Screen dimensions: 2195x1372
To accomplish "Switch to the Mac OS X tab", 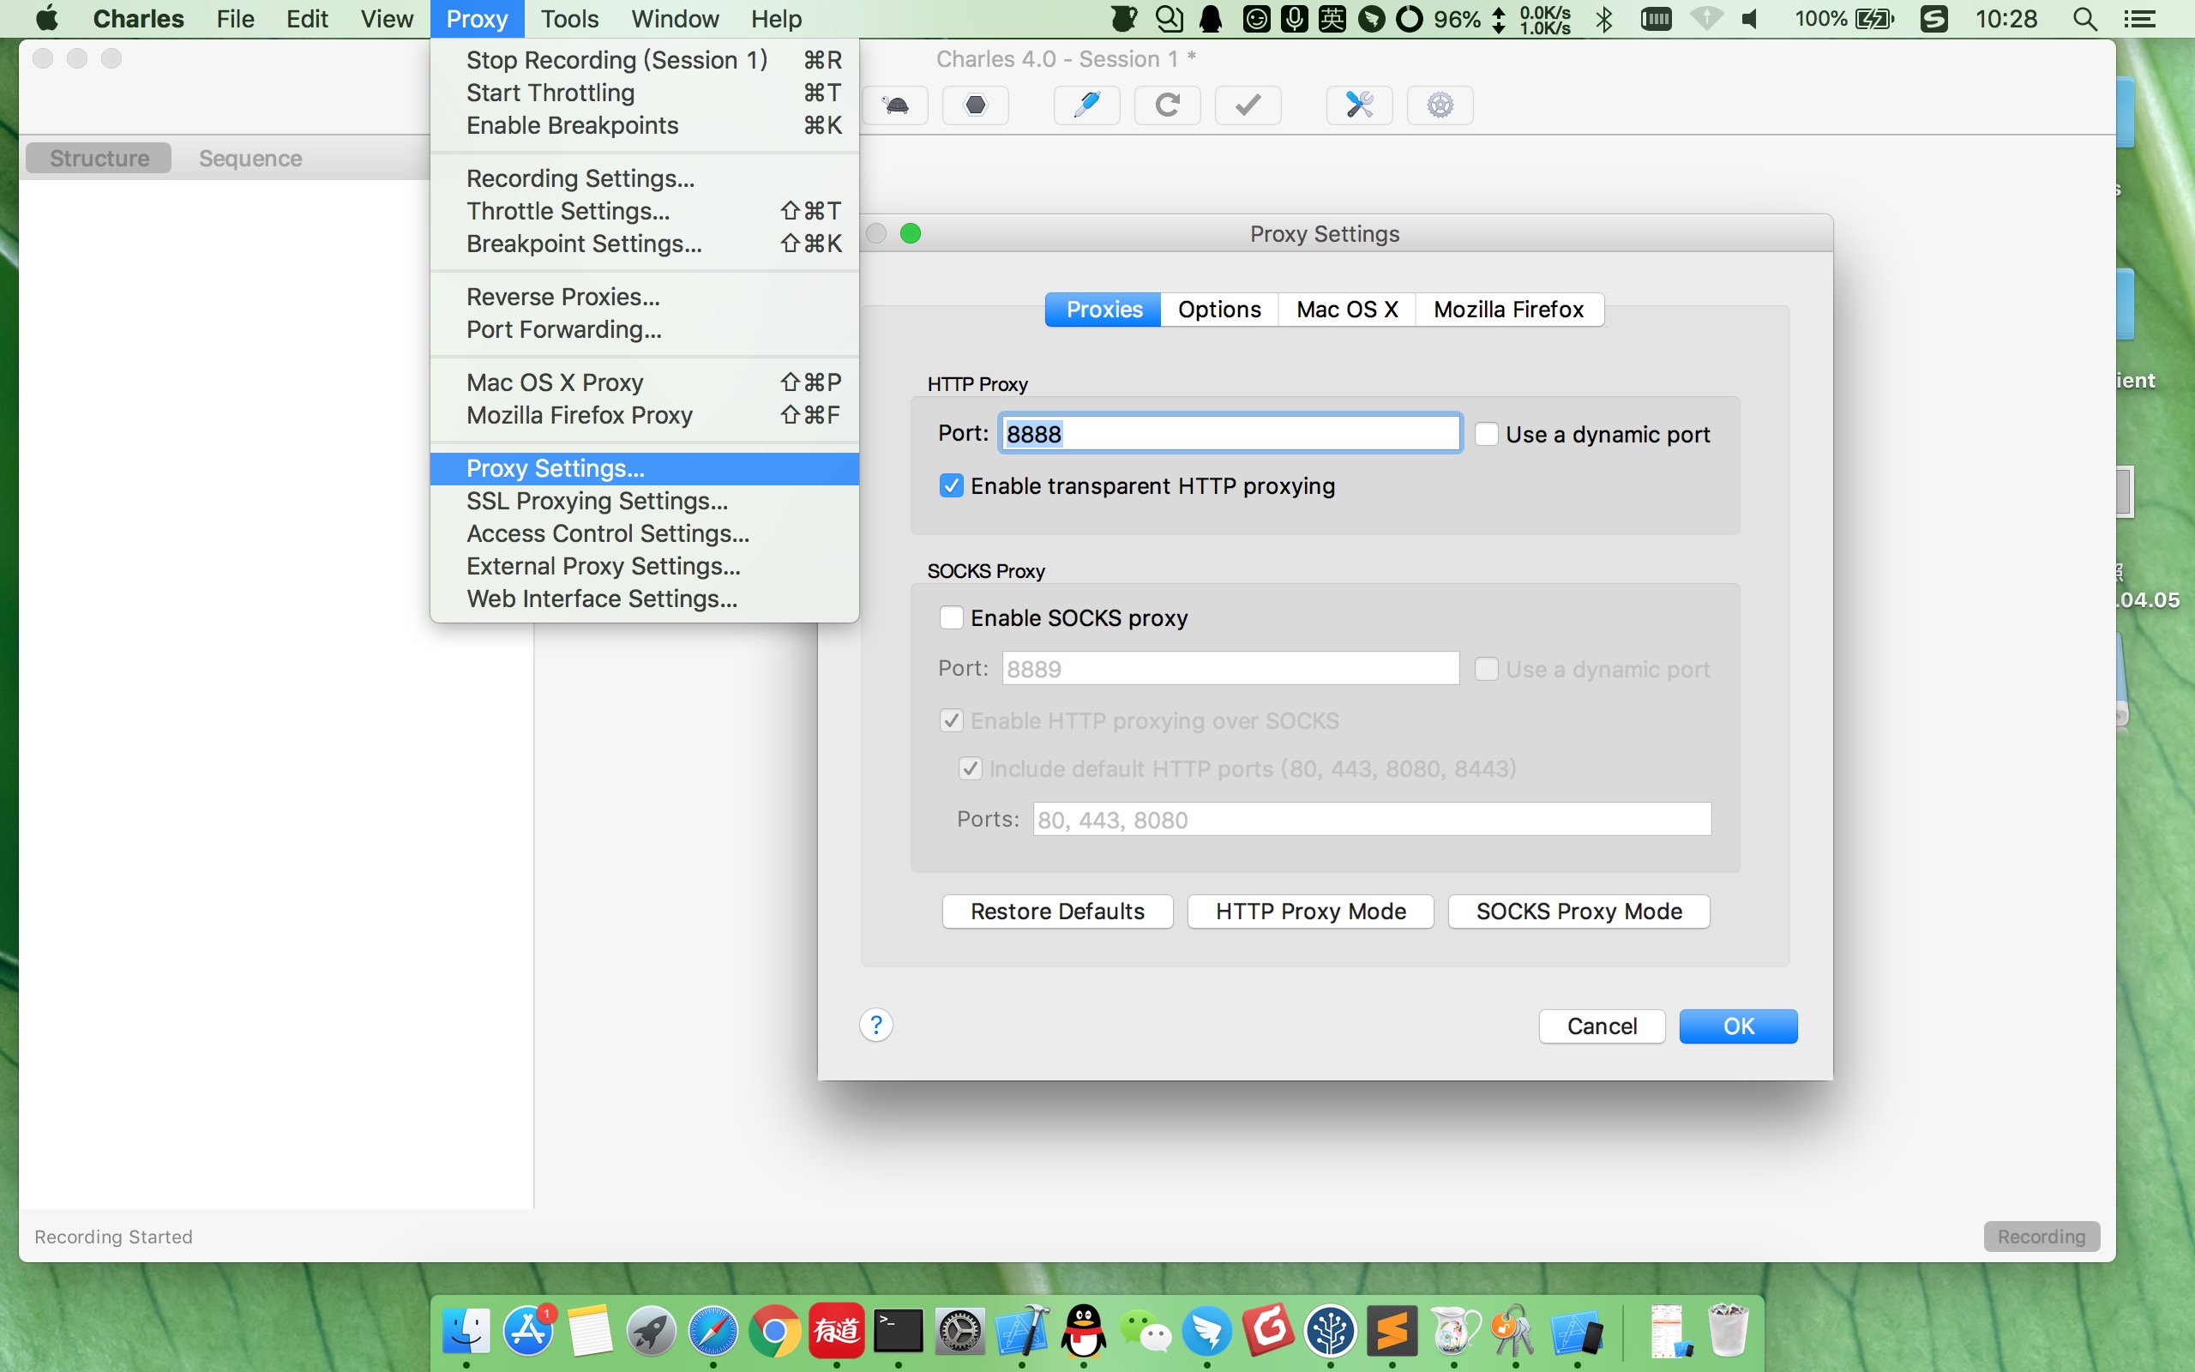I will tap(1347, 310).
